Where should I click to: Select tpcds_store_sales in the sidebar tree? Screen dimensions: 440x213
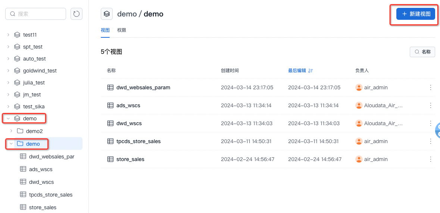coord(50,195)
